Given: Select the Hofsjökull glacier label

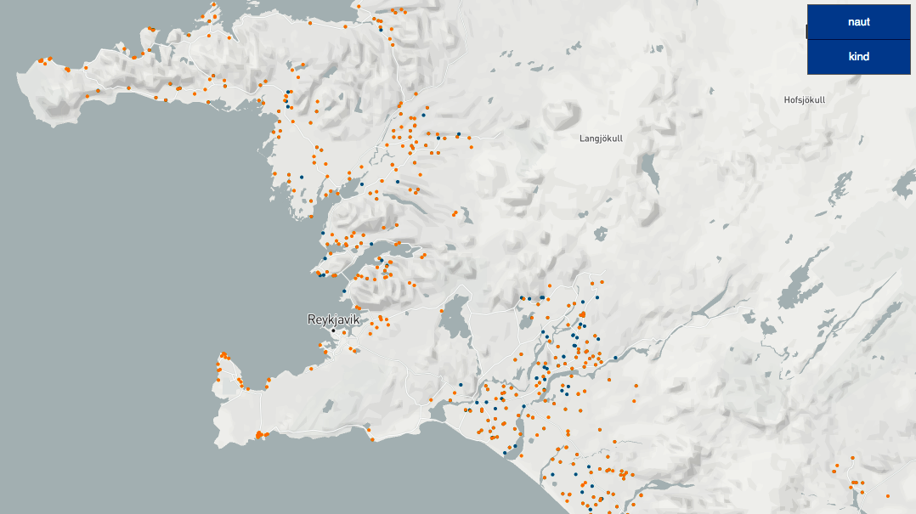Looking at the screenshot, I should point(804,99).
